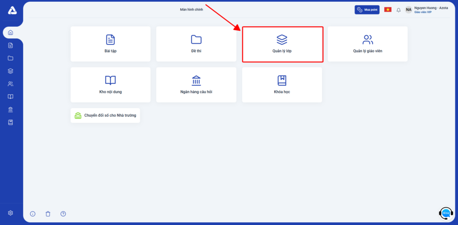Click the Azota logo in sidebar

[12, 11]
